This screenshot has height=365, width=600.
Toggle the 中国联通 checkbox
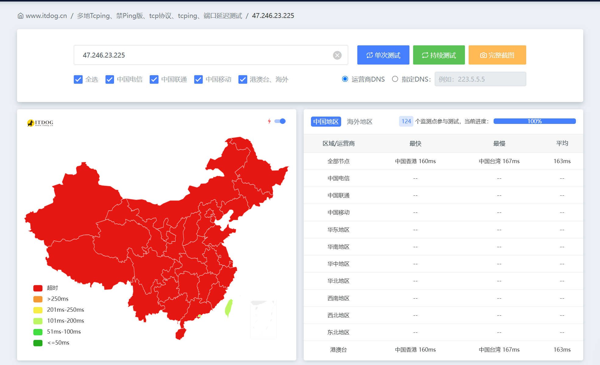pos(154,79)
